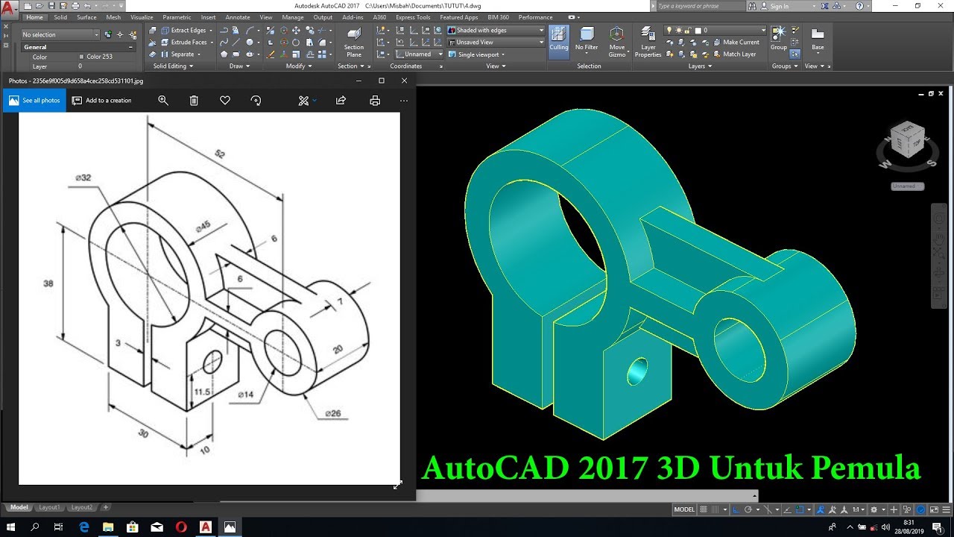The height and width of the screenshot is (537, 954).
Task: Switch to the Mesh ribbon tab
Action: [x=113, y=17]
